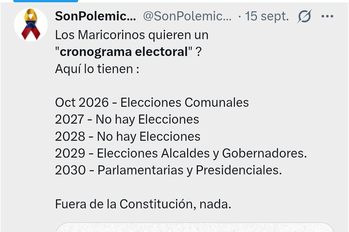
Task: Click the ribbon profile avatar
Action: click(x=31, y=25)
